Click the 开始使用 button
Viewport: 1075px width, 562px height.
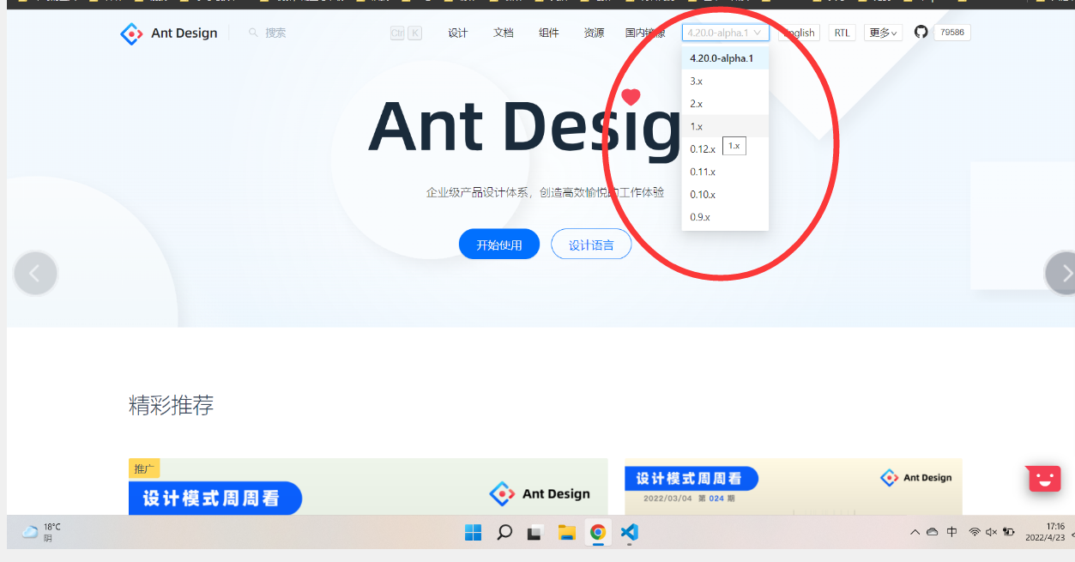coord(498,244)
